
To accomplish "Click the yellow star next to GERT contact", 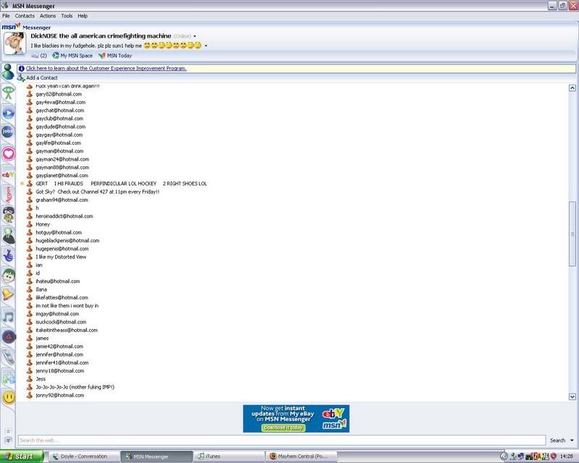I will coord(22,184).
